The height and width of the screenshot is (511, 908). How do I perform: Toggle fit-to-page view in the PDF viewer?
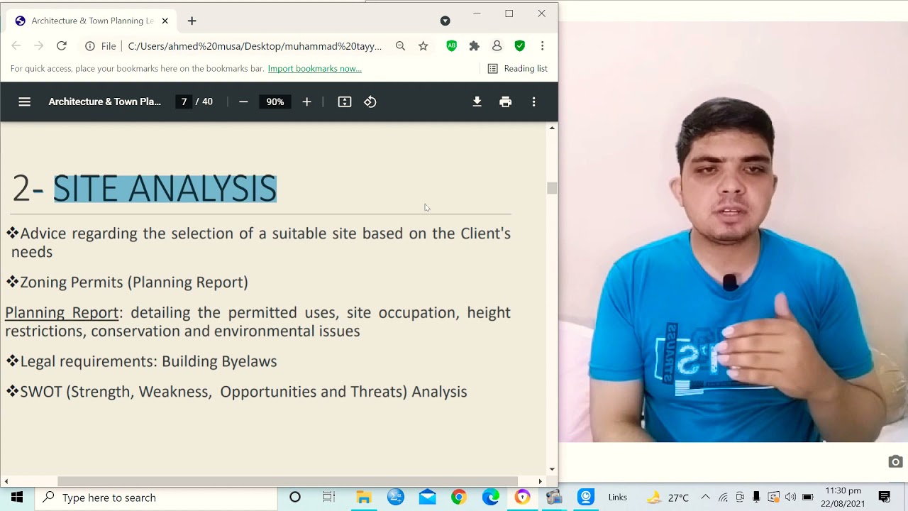344,101
